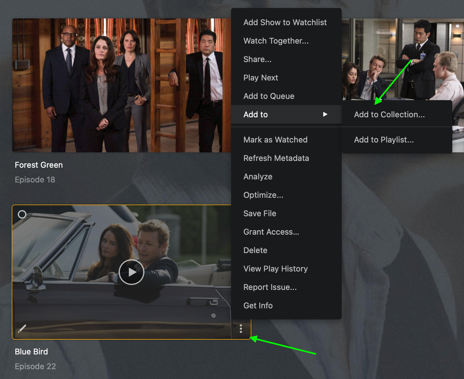Choose Report Issue...
Viewport: 464px width, 379px height.
click(x=286, y=287)
